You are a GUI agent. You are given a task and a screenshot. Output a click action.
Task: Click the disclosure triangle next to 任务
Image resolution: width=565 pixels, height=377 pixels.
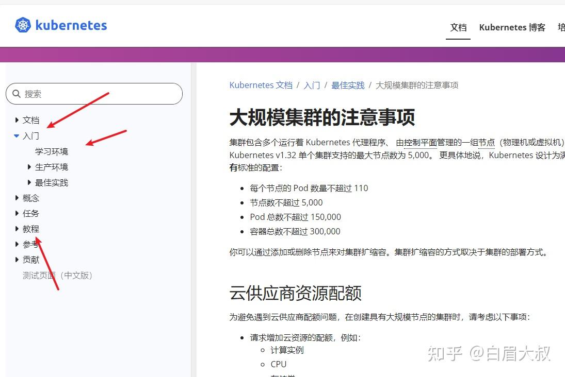pyautogui.click(x=17, y=213)
